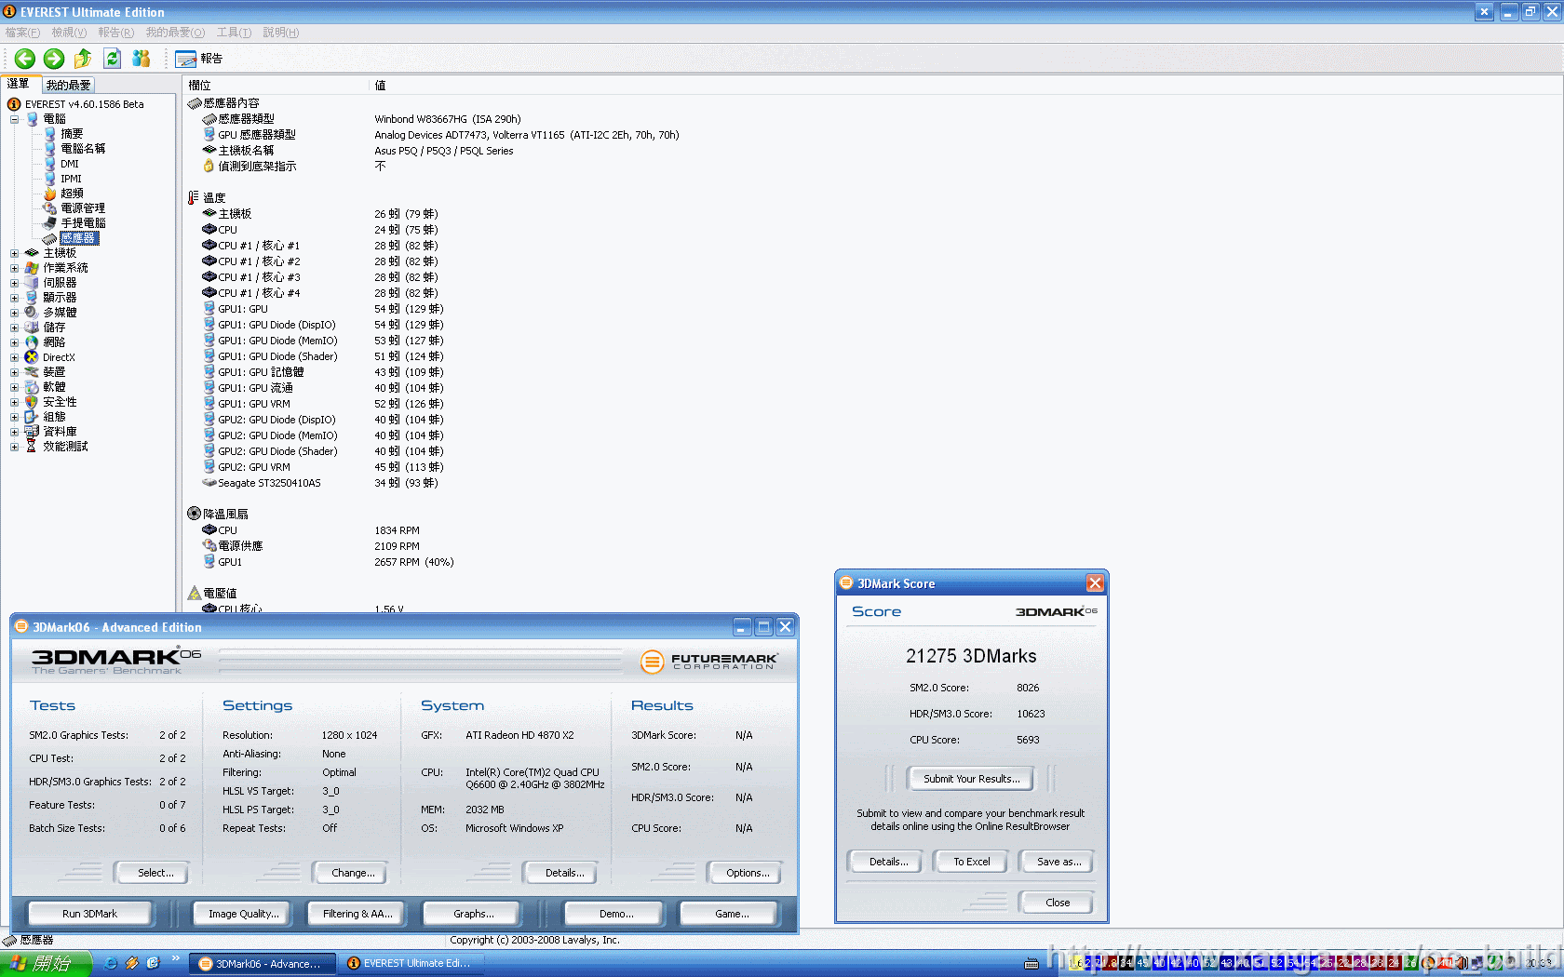Click the 感應器內容 chip section icon
This screenshot has height=977, width=1564.
point(194,103)
